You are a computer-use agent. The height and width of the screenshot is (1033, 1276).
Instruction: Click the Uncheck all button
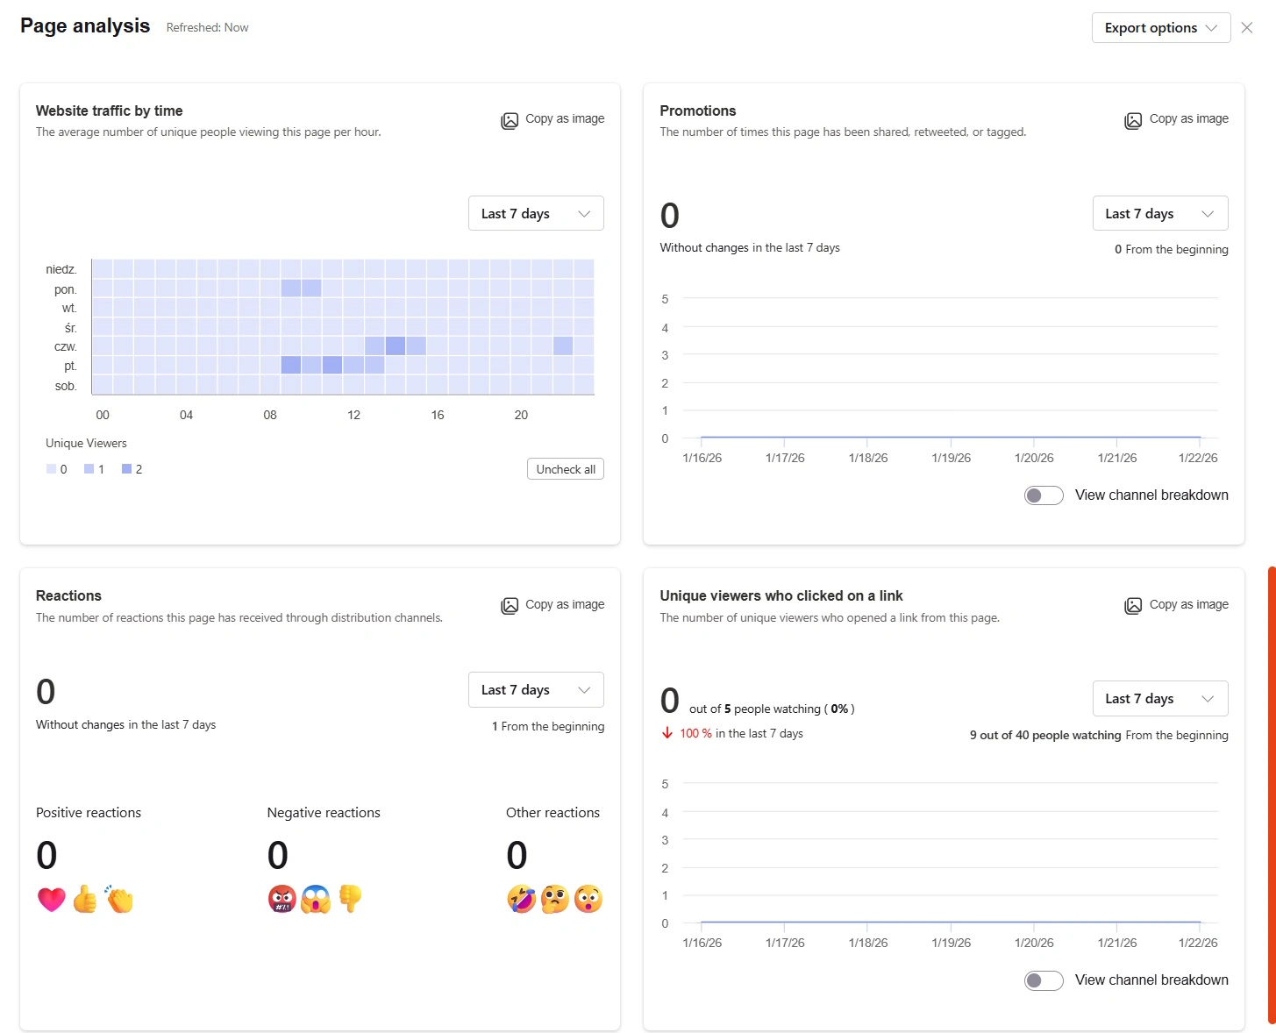566,469
